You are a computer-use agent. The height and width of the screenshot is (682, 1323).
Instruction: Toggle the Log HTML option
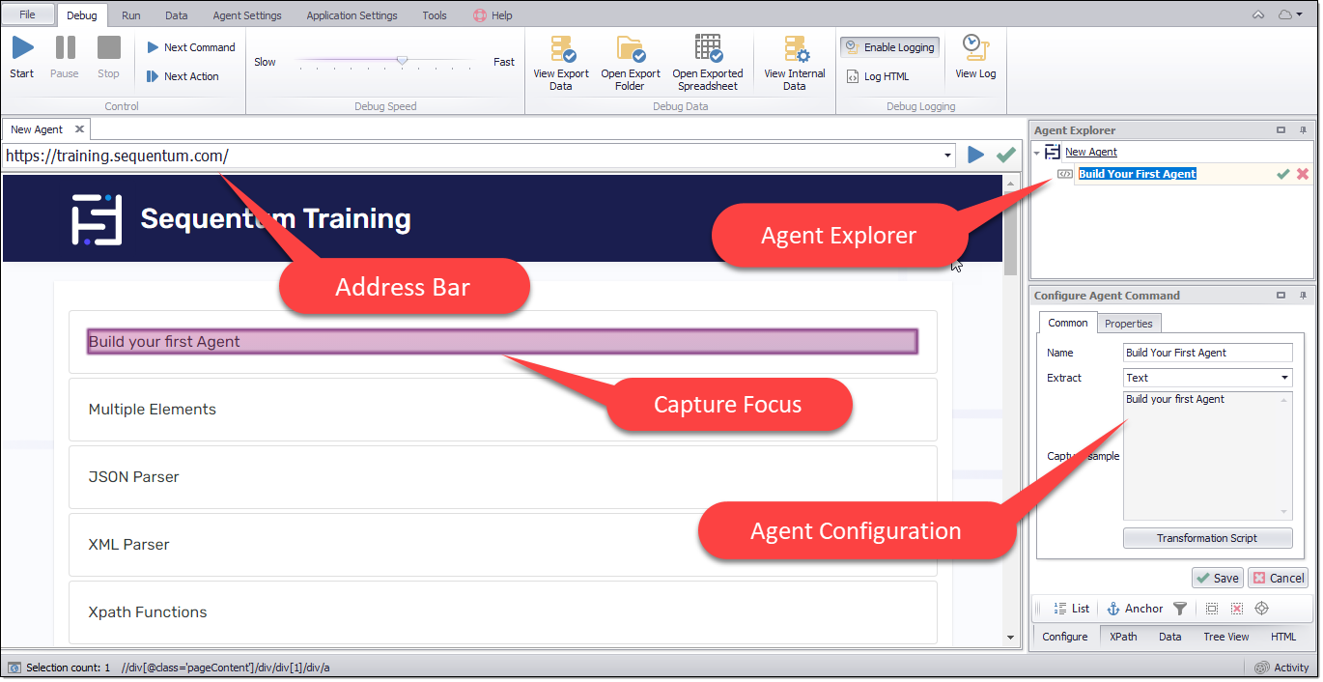[x=878, y=76]
